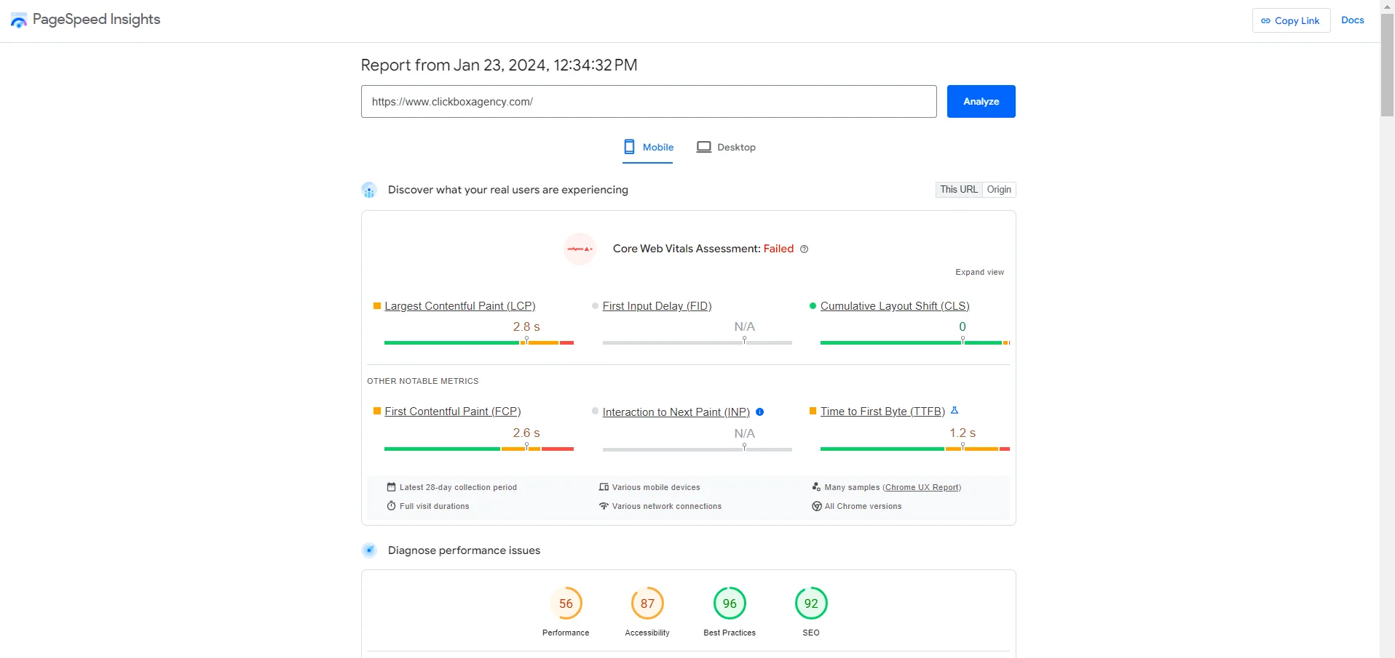Click the Chrome icon for All Chrome versions
Screen dimensions: 1395x658
point(817,506)
